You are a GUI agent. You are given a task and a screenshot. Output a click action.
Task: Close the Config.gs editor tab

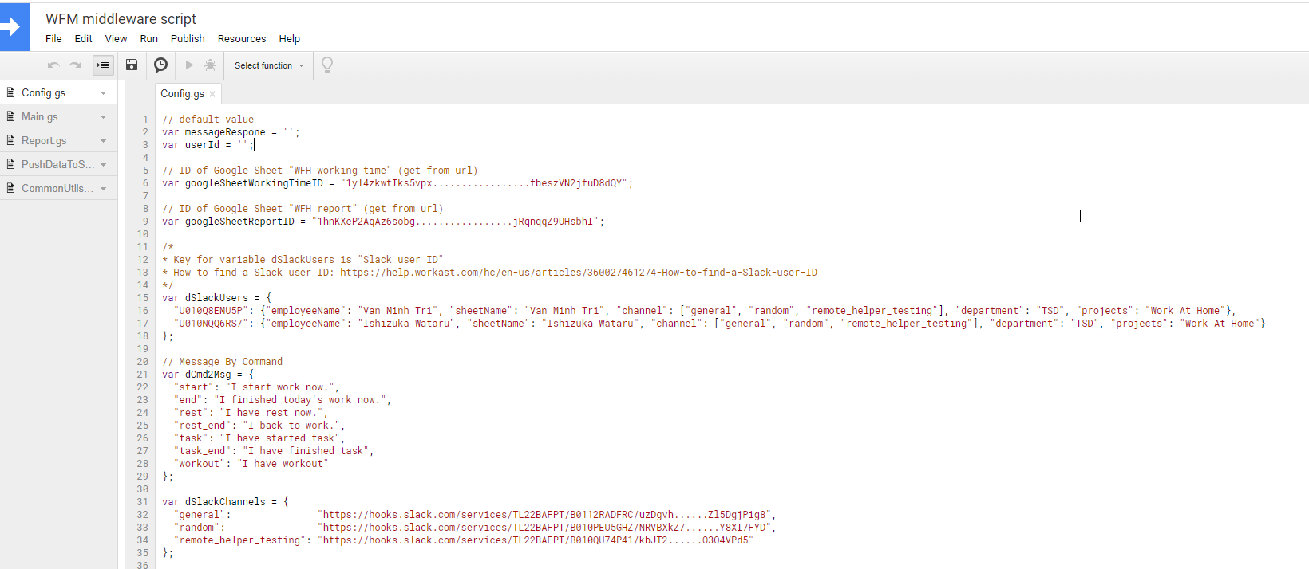[212, 94]
